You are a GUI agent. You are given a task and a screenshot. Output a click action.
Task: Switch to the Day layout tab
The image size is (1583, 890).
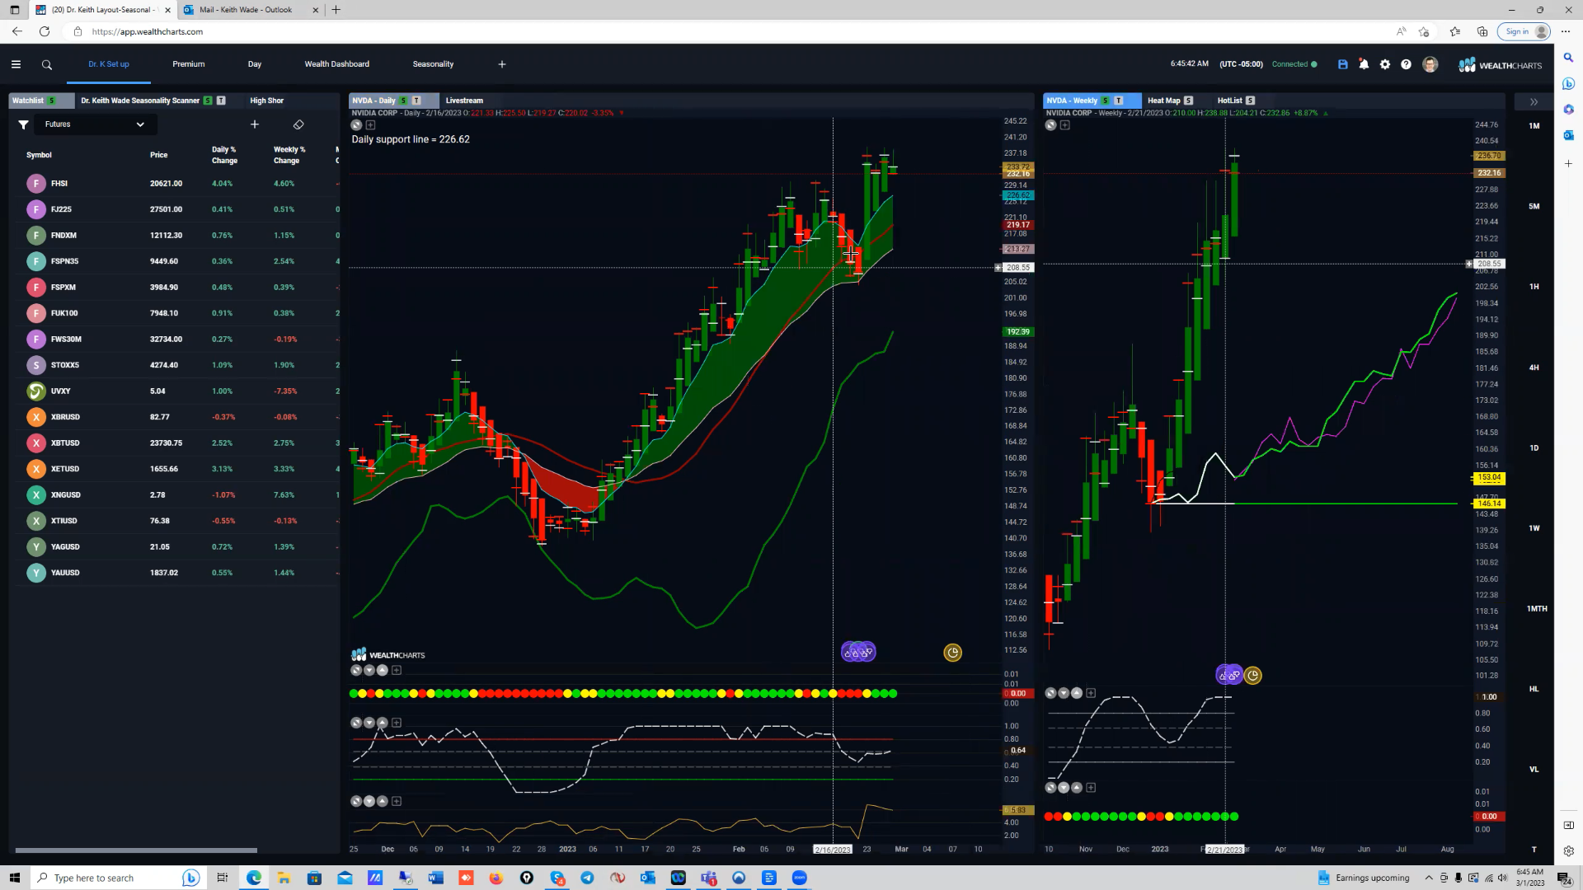255,64
